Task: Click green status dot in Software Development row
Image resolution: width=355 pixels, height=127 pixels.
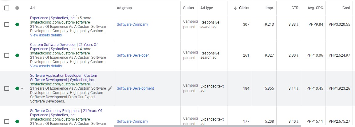Action: 17,88
